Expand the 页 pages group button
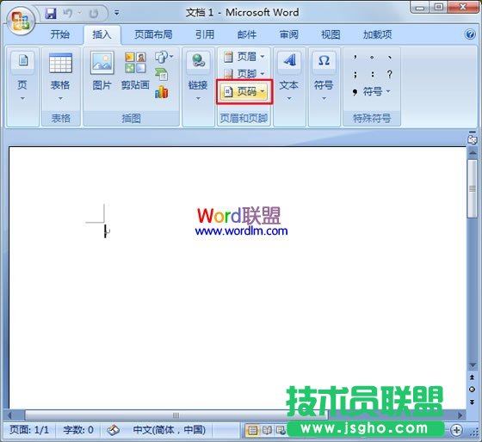Viewport: 482px width, 442px height. (22, 77)
